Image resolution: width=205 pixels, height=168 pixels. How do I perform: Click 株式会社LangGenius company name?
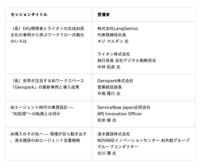pyautogui.click(x=118, y=28)
